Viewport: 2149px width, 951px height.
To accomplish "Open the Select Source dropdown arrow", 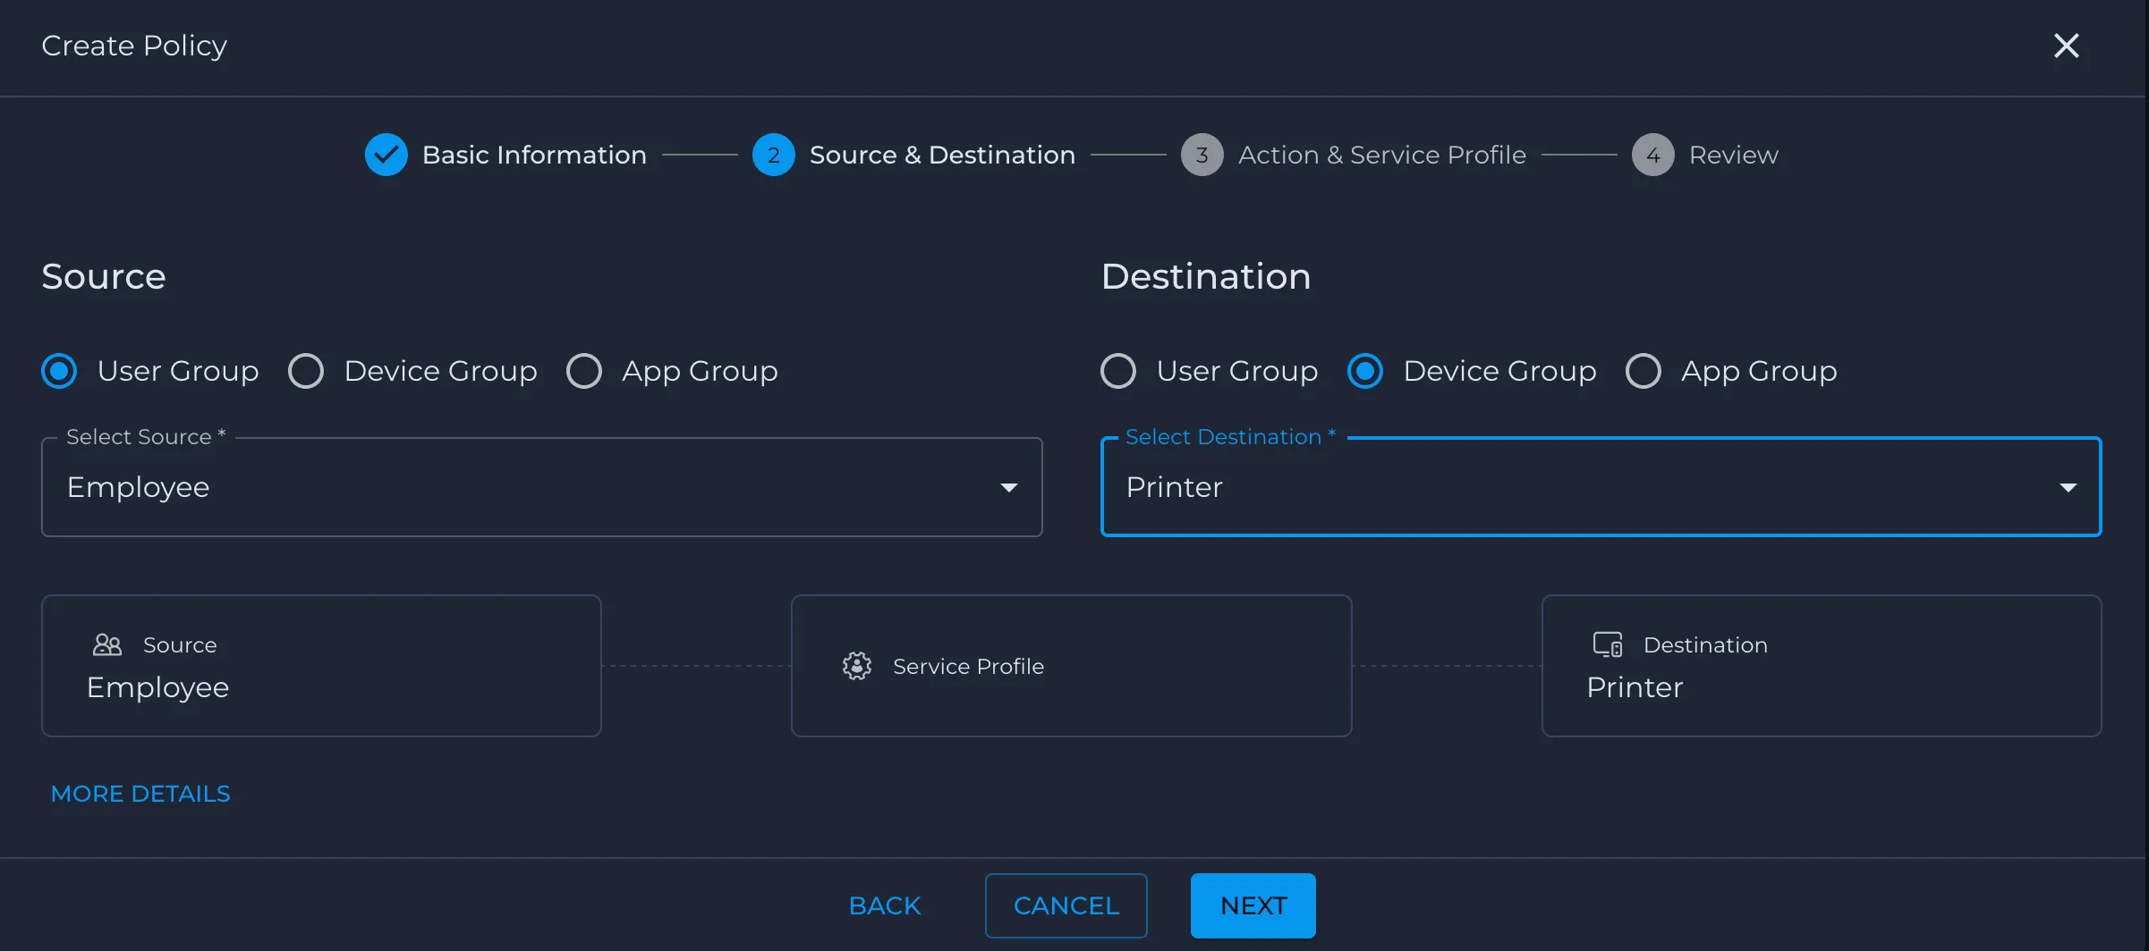I will tap(1009, 488).
